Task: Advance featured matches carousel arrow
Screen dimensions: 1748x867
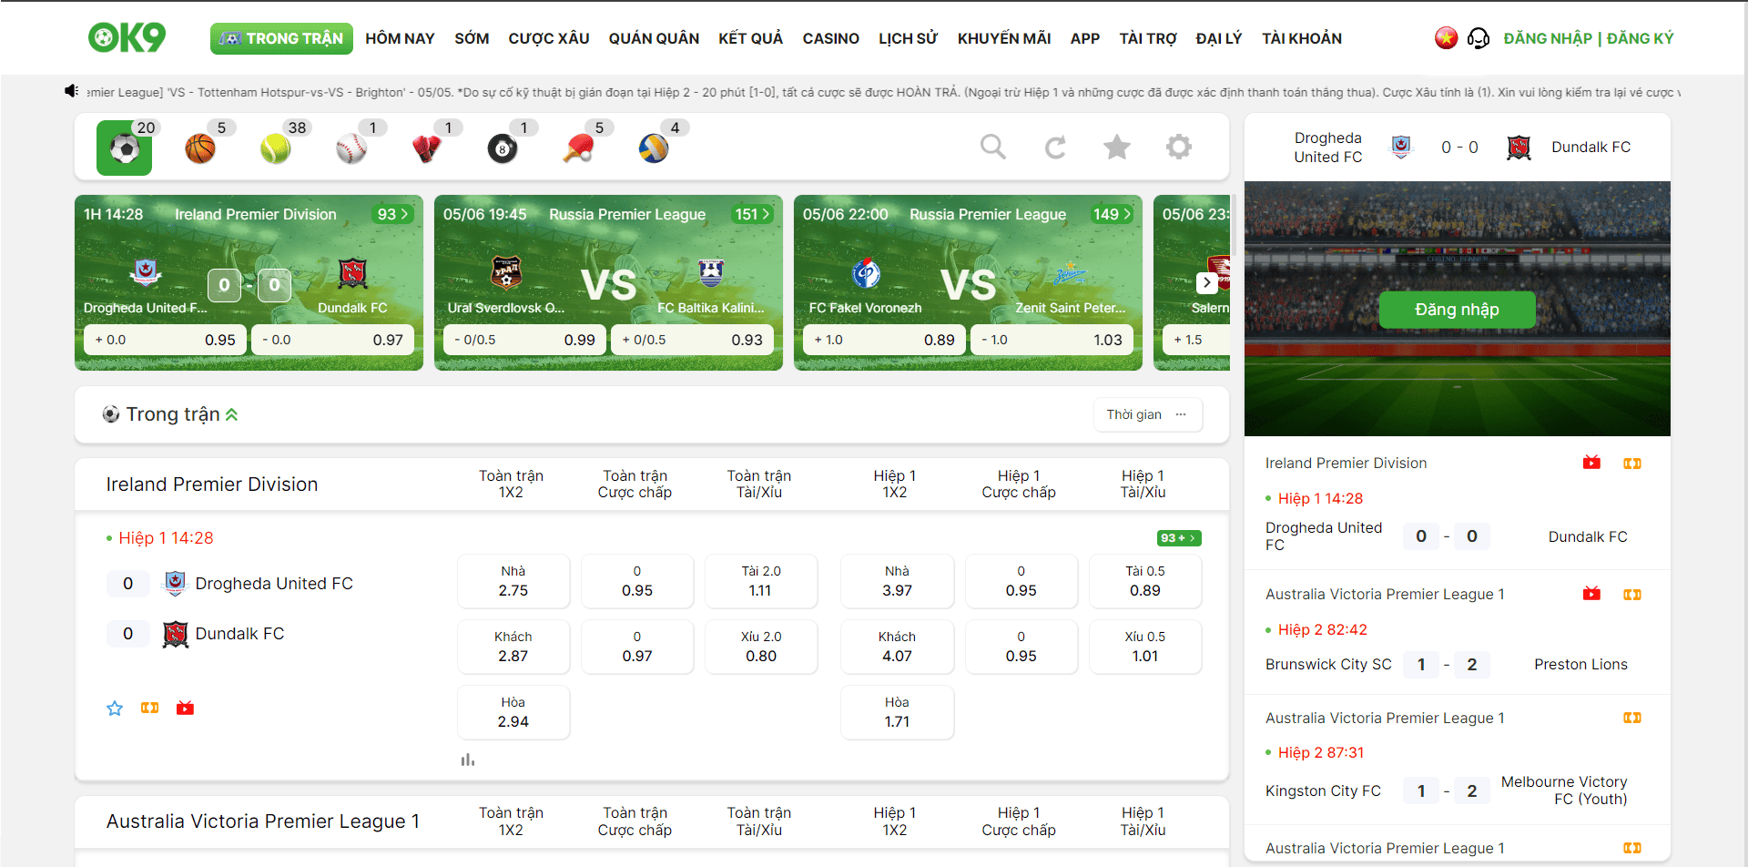Action: [x=1207, y=282]
